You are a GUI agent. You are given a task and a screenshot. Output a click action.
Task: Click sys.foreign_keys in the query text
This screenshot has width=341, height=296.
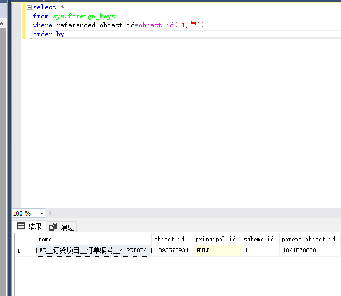pos(83,16)
